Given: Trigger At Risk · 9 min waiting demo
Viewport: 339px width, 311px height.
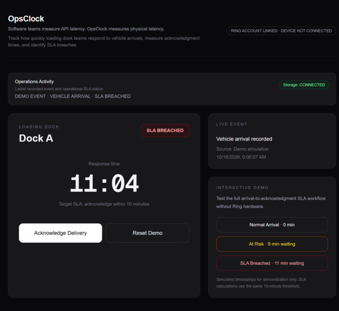Looking at the screenshot, I should [x=272, y=244].
